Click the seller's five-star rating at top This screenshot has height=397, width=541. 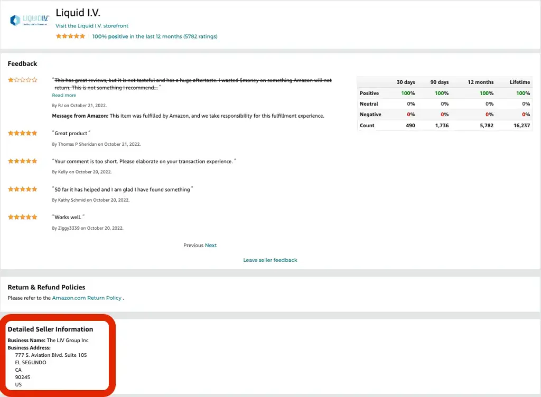click(70, 36)
